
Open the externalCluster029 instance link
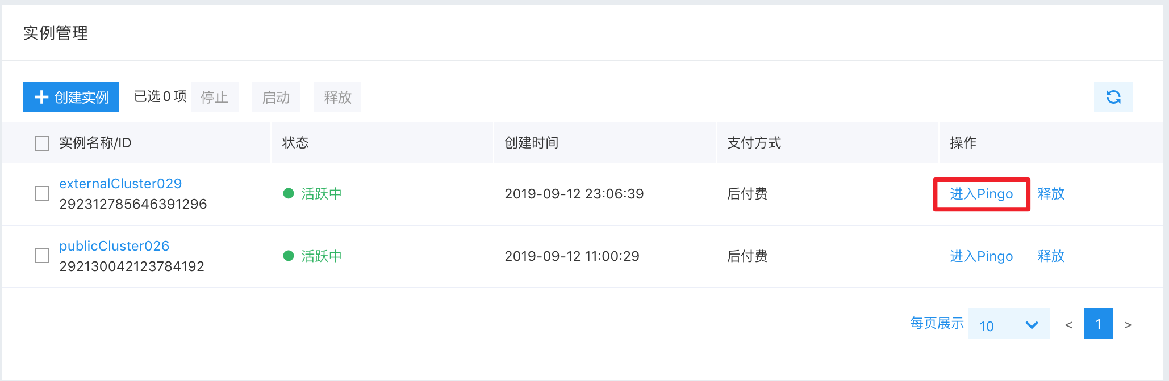120,184
